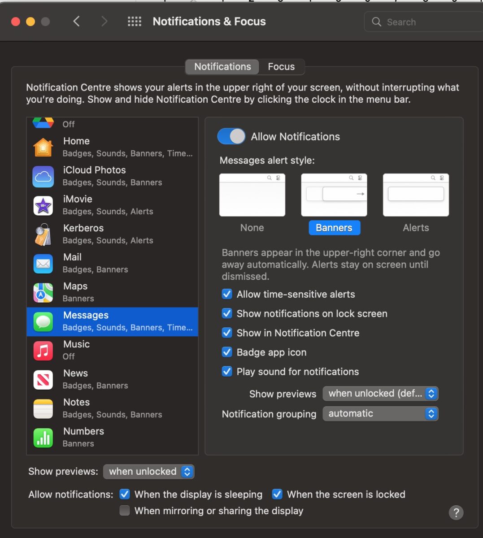Select the Banners alert style preview
Viewport: 483px width, 538px height.
[334, 195]
